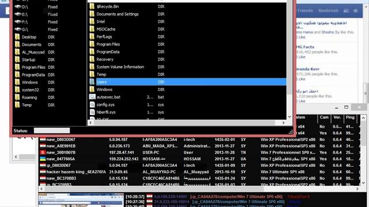The height and width of the screenshot is (207, 369).
Task: Click the flag icon of naw_30B1B07B
Action: click(x=43, y=152)
